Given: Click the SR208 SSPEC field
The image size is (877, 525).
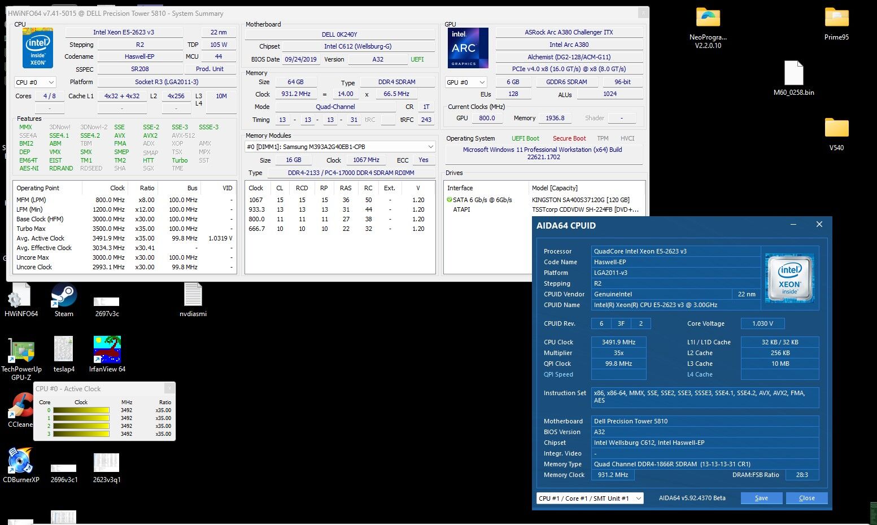Looking at the screenshot, I should pyautogui.click(x=139, y=69).
